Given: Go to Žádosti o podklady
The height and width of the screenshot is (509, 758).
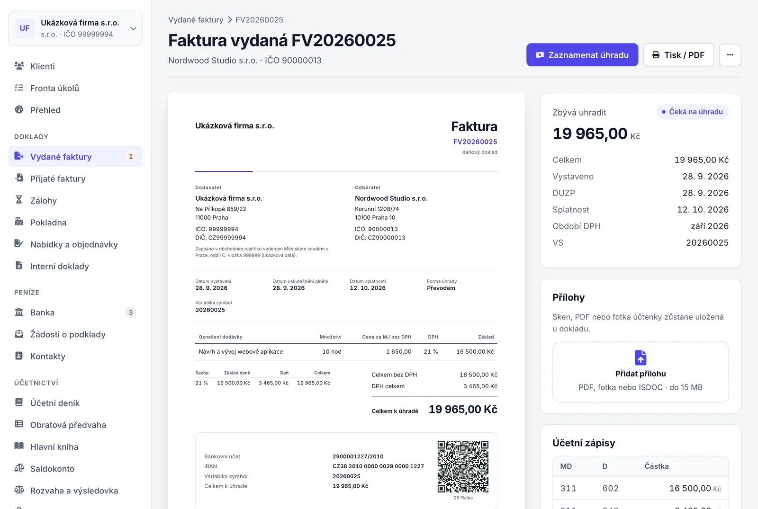Looking at the screenshot, I should (x=75, y=334).
